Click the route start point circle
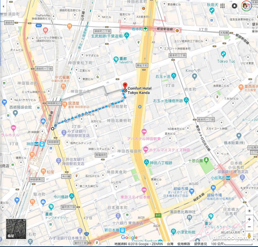 [x=53, y=129]
